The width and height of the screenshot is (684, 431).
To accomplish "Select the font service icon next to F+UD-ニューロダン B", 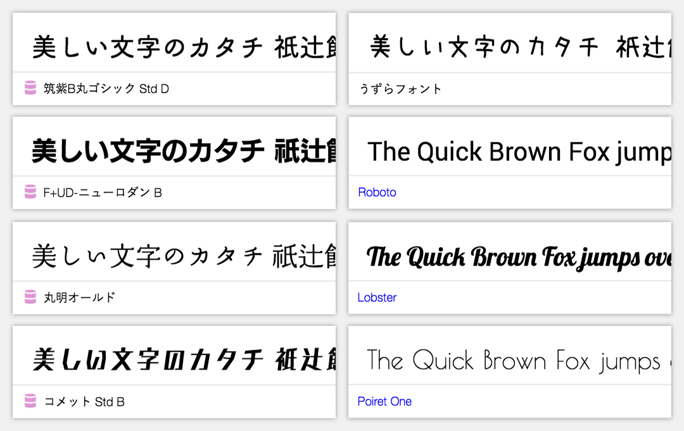I will (x=29, y=192).
